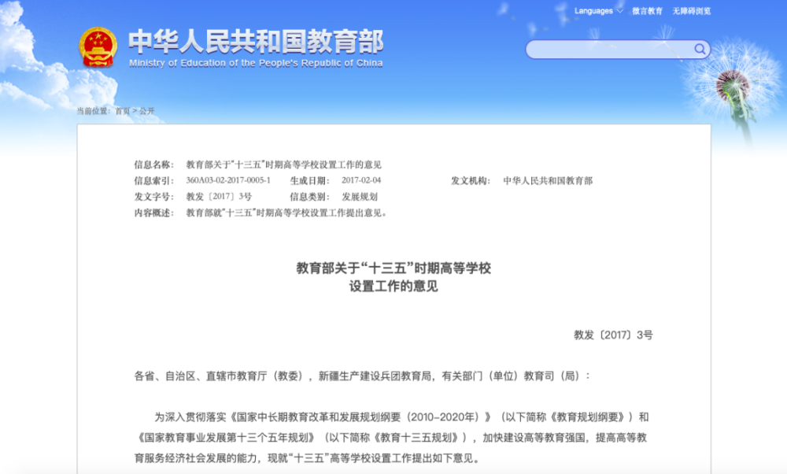
Task: Click the 当前位置 breadcrumb label
Action: pos(94,111)
